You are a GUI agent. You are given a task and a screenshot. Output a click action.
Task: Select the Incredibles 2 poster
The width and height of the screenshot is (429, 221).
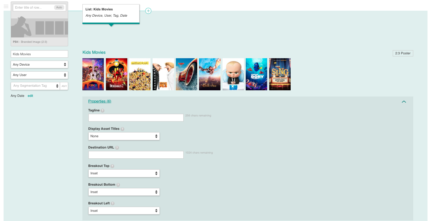pos(117,74)
